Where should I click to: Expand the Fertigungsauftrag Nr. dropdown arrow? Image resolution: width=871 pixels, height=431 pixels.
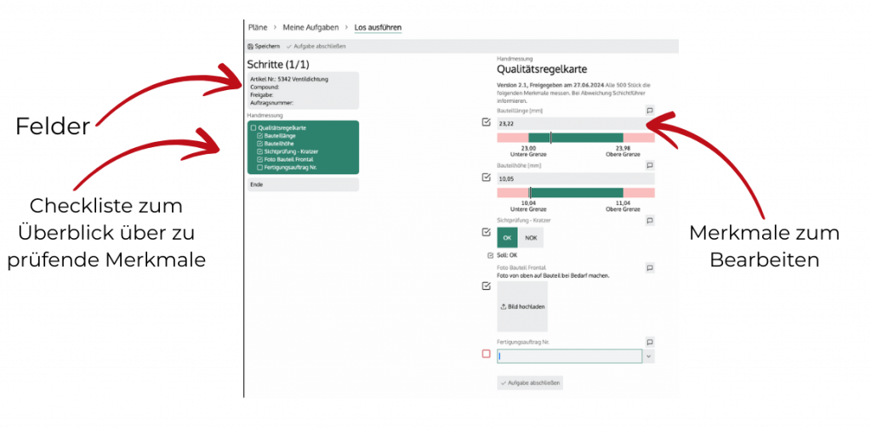(649, 356)
